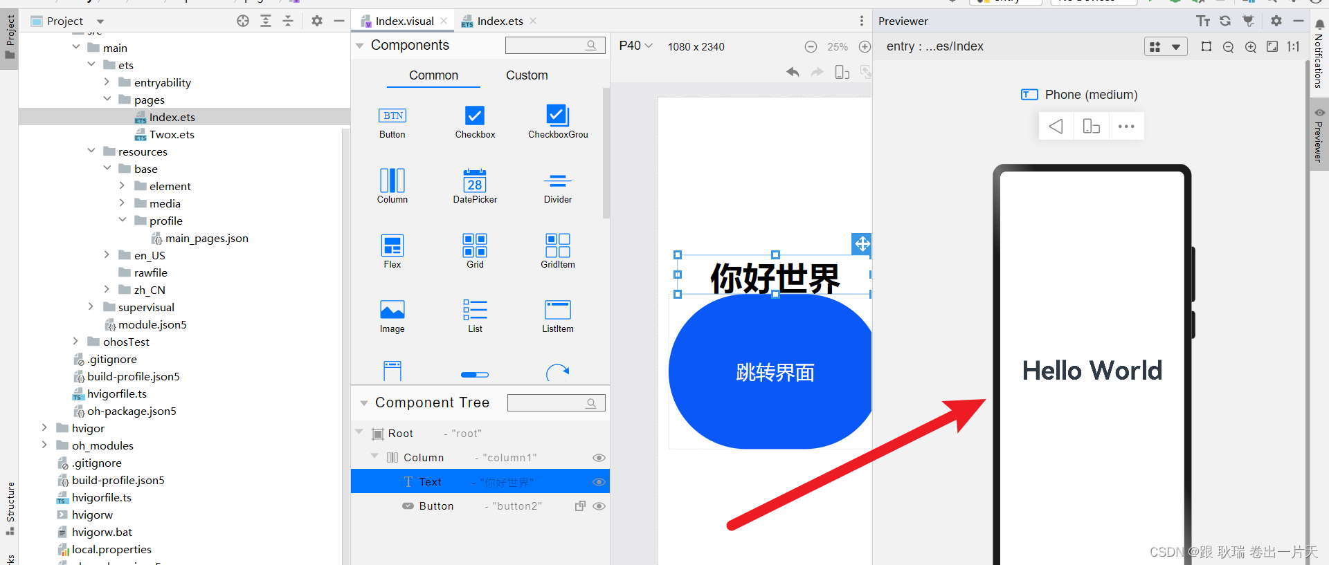Rotate the previewed device orientation icon
This screenshot has width=1329, height=565.
[x=1092, y=126]
